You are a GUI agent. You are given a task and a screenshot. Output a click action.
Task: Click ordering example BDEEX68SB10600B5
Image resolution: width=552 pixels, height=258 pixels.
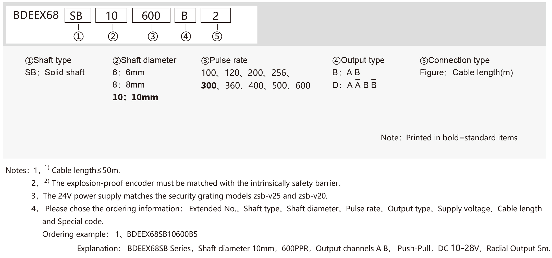(x=162, y=234)
